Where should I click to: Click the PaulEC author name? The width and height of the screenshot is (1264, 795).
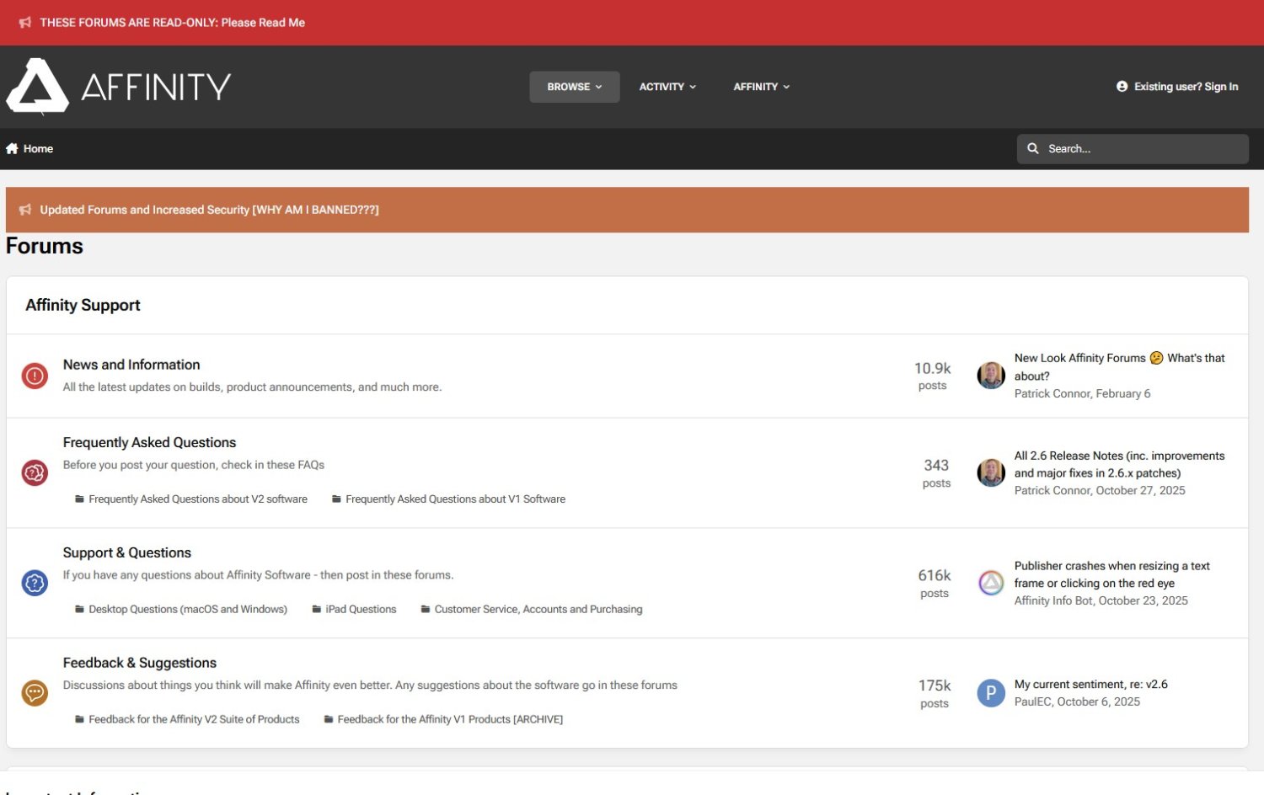[x=1033, y=702]
